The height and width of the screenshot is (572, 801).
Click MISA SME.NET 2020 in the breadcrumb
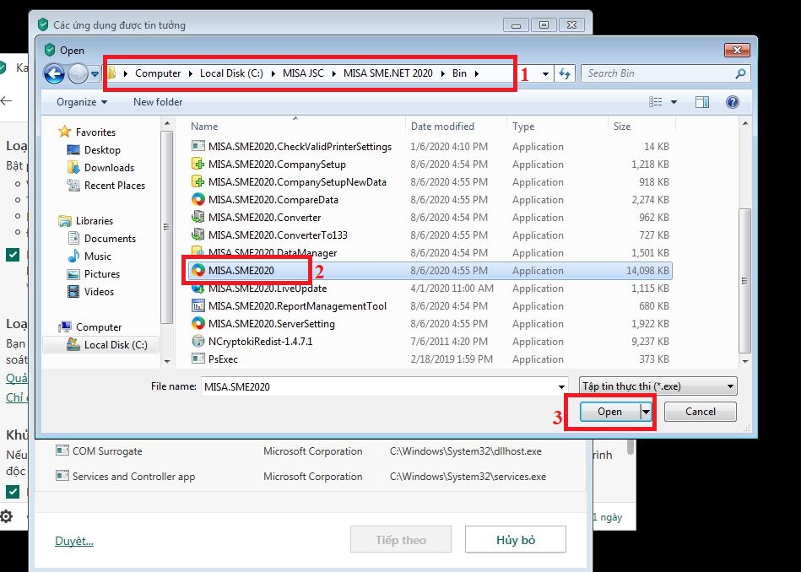pos(387,73)
